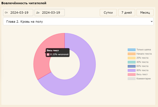Toggle the 20% текста yellow legend swatch
158x107 pixels.
tap(132, 58)
